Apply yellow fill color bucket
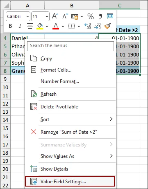The height and width of the screenshot is (189, 148). click(x=40, y=26)
